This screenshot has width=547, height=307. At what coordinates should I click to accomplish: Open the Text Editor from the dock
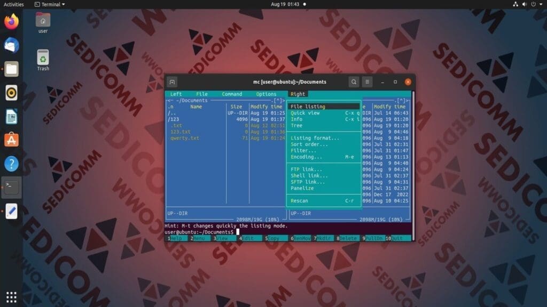[x=11, y=211]
